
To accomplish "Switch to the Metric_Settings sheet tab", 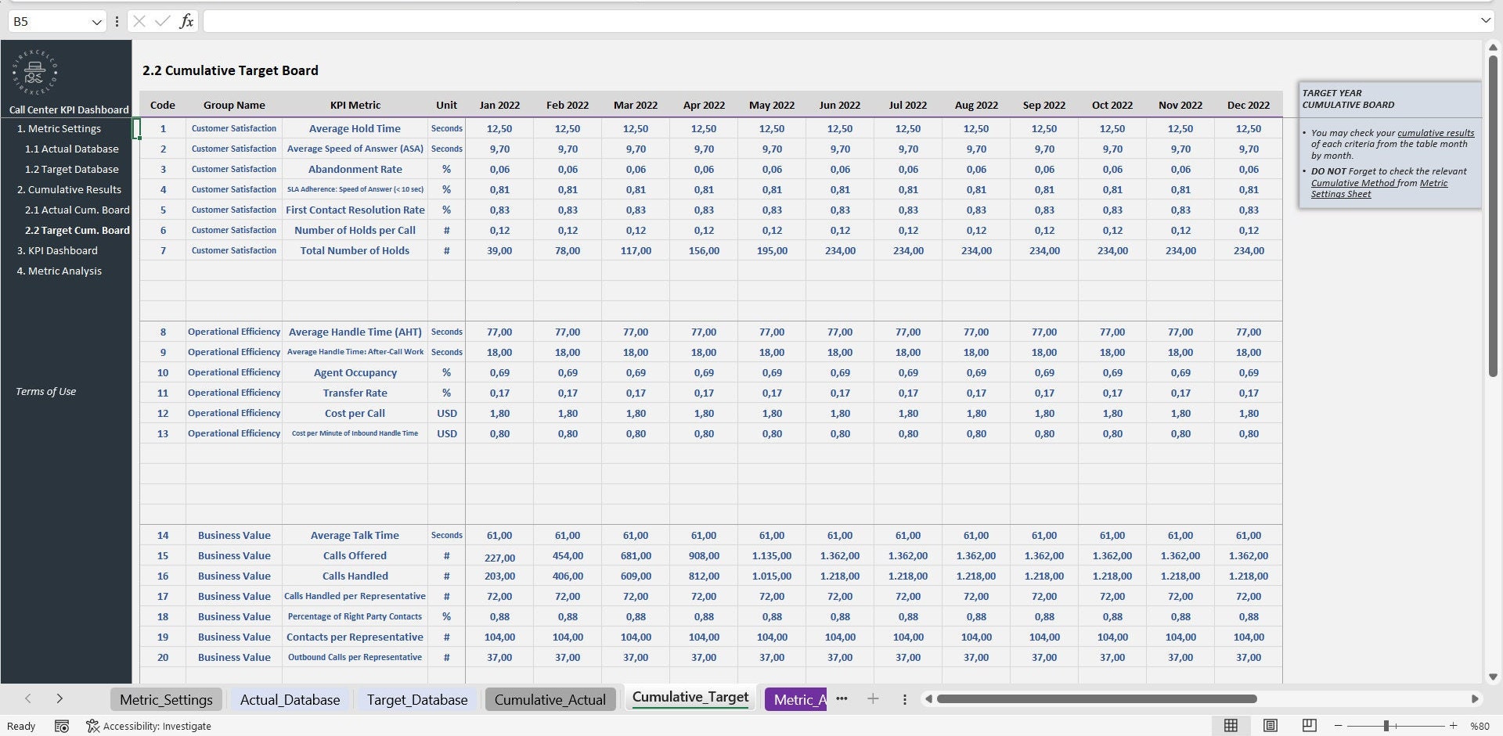I will tap(165, 699).
